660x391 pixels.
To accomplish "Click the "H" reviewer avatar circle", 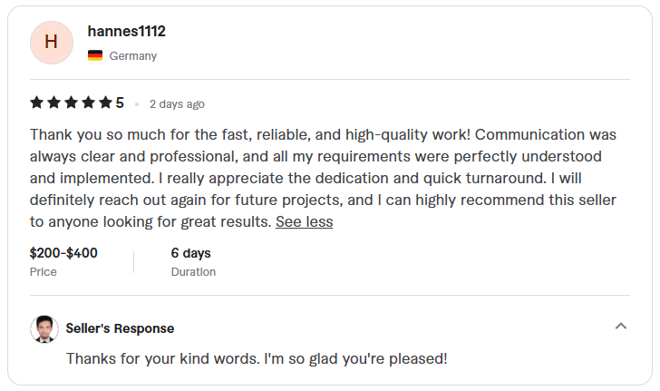I will coord(52,43).
